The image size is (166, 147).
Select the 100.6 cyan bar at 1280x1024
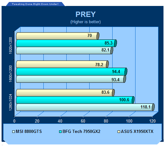75,100
